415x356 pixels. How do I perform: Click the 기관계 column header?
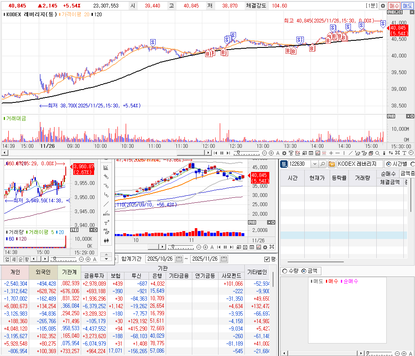click(69, 272)
